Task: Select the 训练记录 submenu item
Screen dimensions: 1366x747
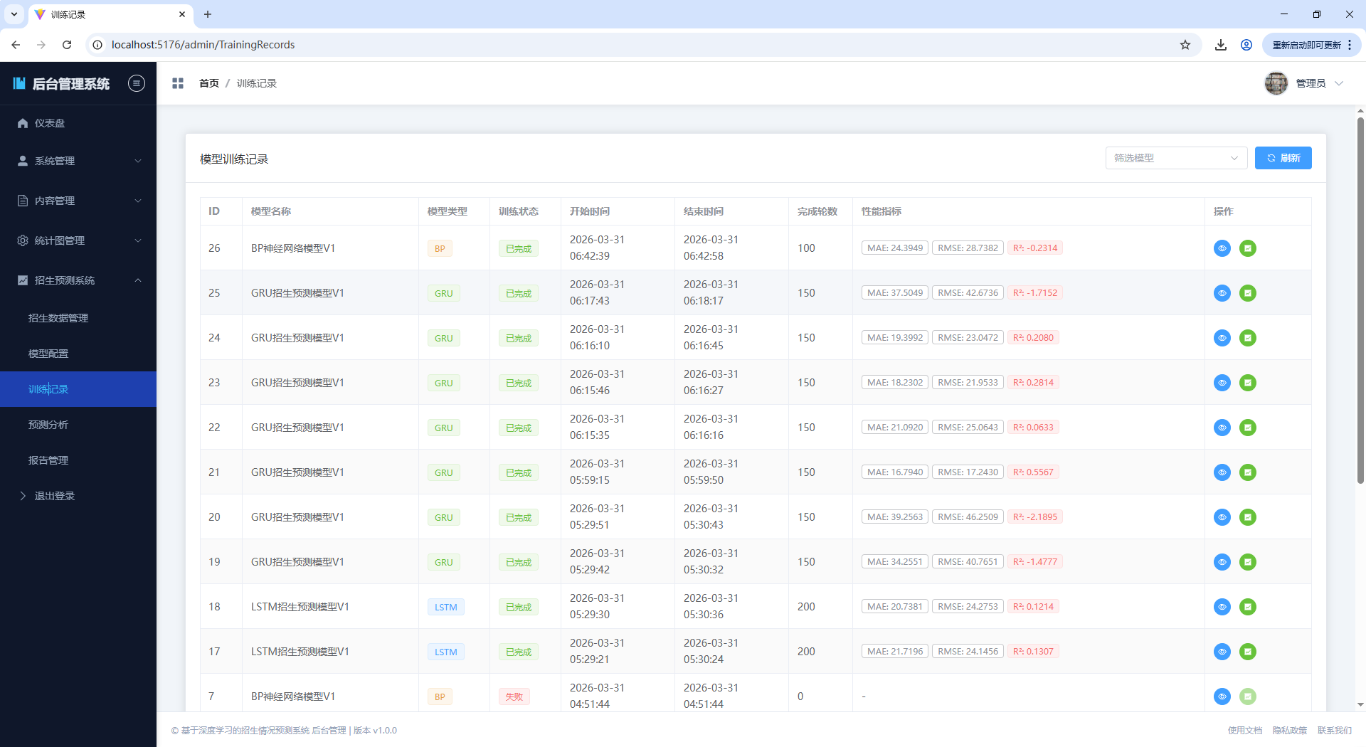Action: (x=78, y=389)
